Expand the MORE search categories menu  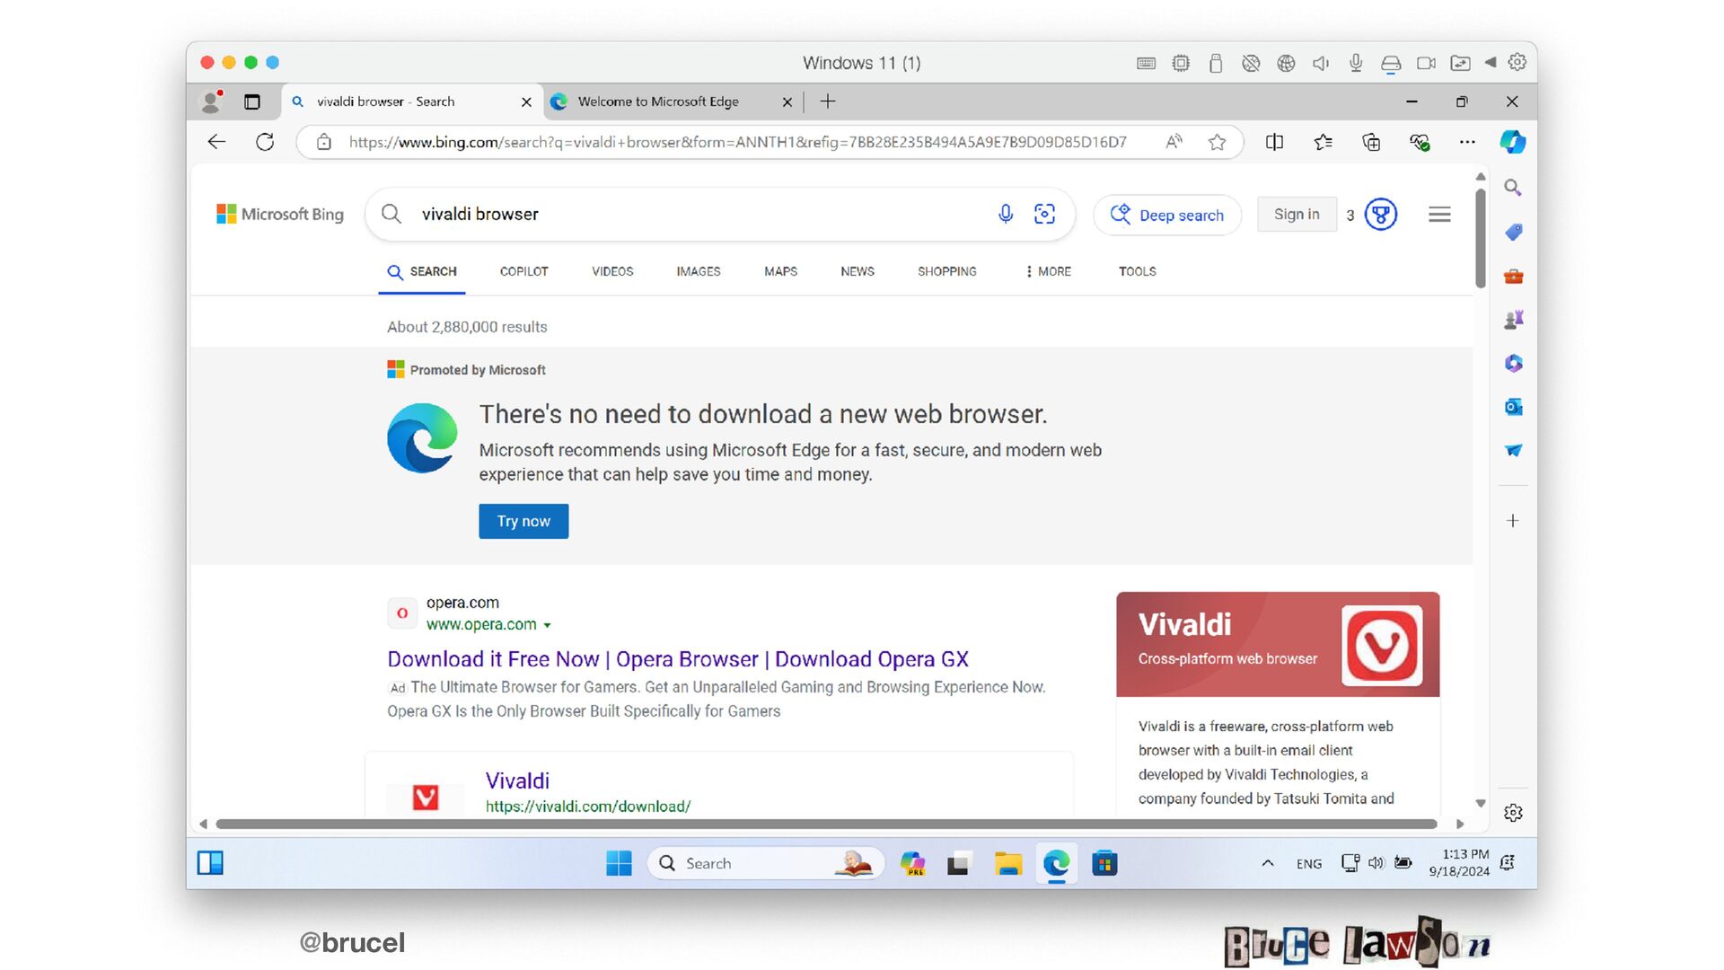[x=1048, y=271]
